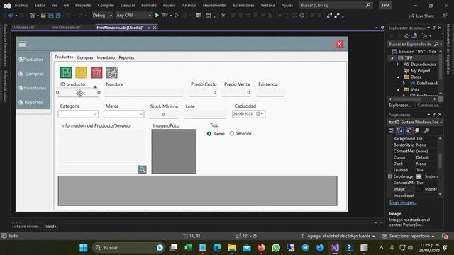Open the Herramientas menu
454x255 pixels.
coord(214,5)
